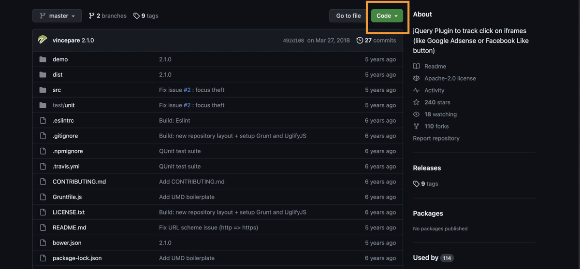Click the vincepare avatar icon

[43, 40]
